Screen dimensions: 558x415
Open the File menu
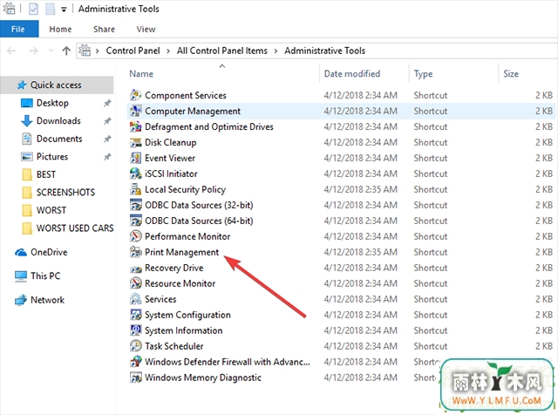[x=18, y=29]
